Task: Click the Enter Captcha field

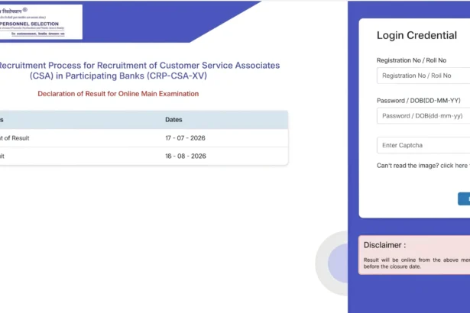Action: point(423,145)
